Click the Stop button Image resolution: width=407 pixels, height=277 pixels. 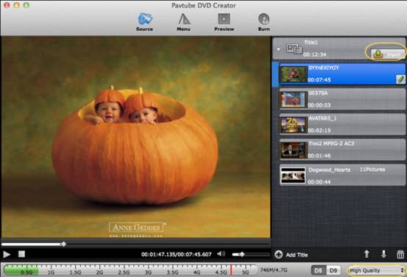point(21,254)
